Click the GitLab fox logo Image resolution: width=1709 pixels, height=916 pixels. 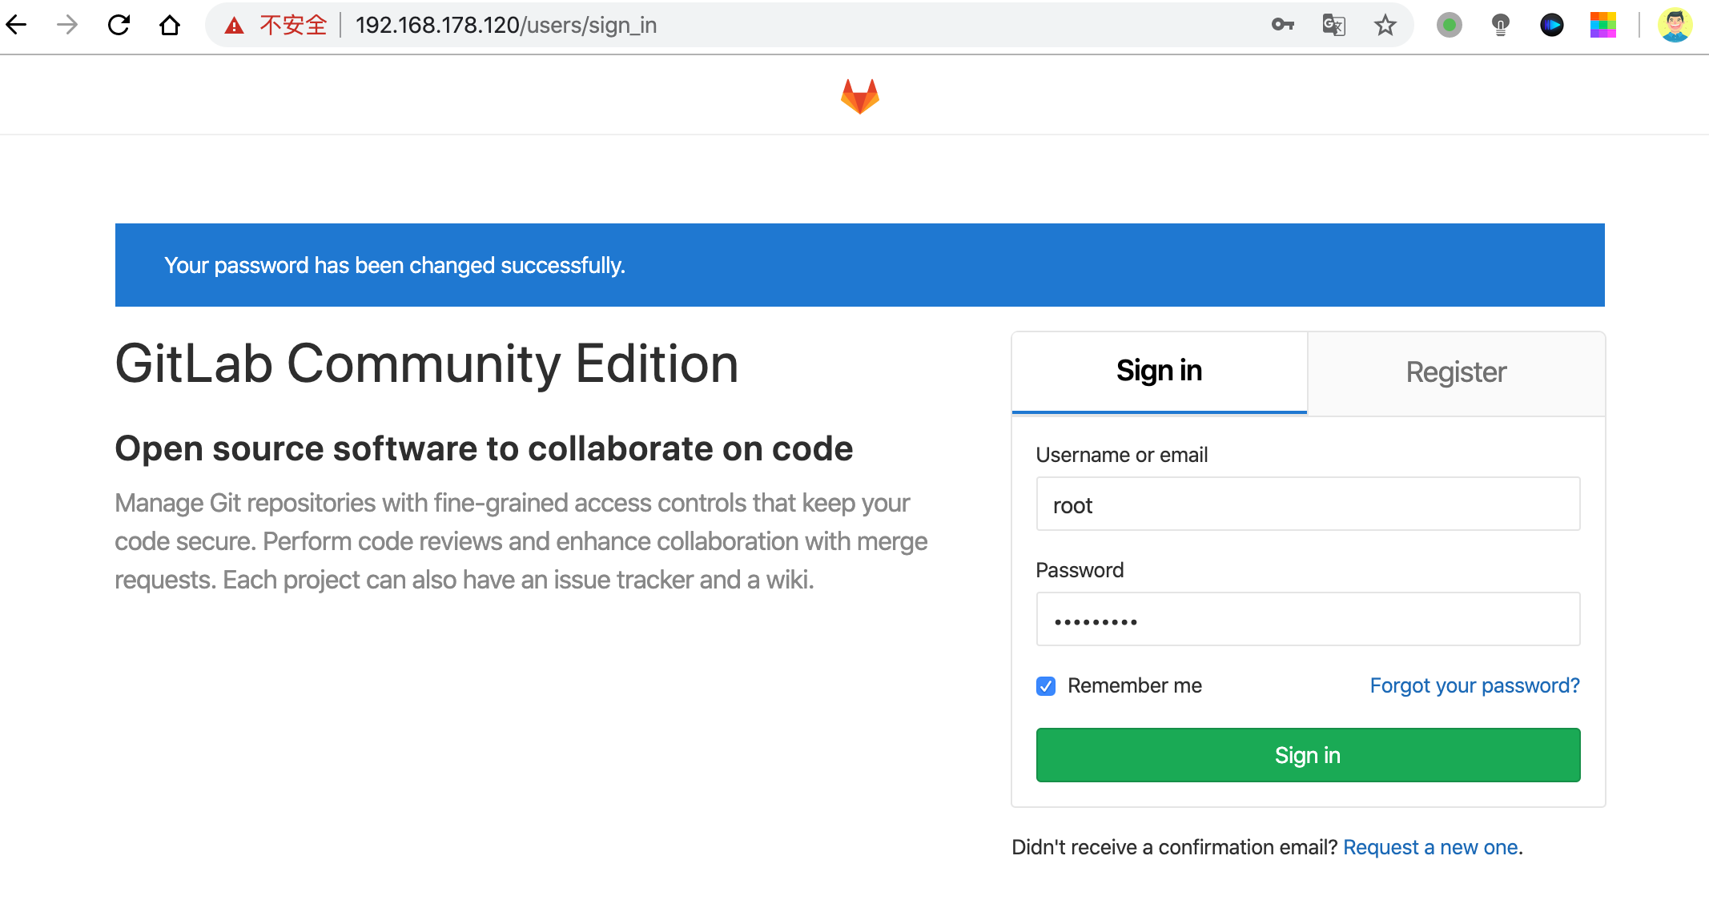pos(860,96)
